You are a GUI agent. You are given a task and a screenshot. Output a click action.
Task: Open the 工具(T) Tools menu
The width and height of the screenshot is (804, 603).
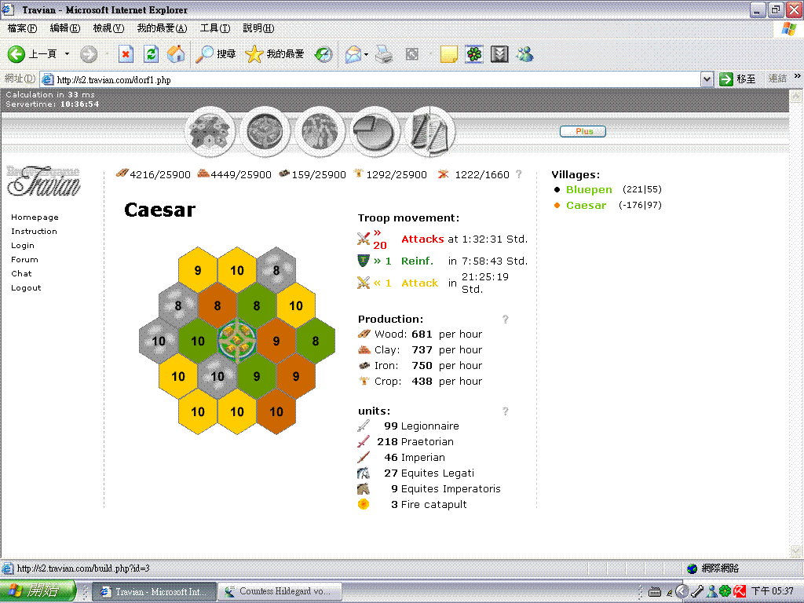click(x=215, y=28)
